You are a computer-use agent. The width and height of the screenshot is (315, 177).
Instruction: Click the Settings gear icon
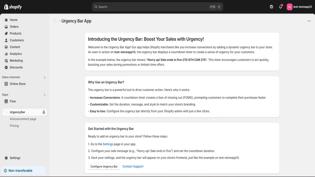tap(6, 158)
